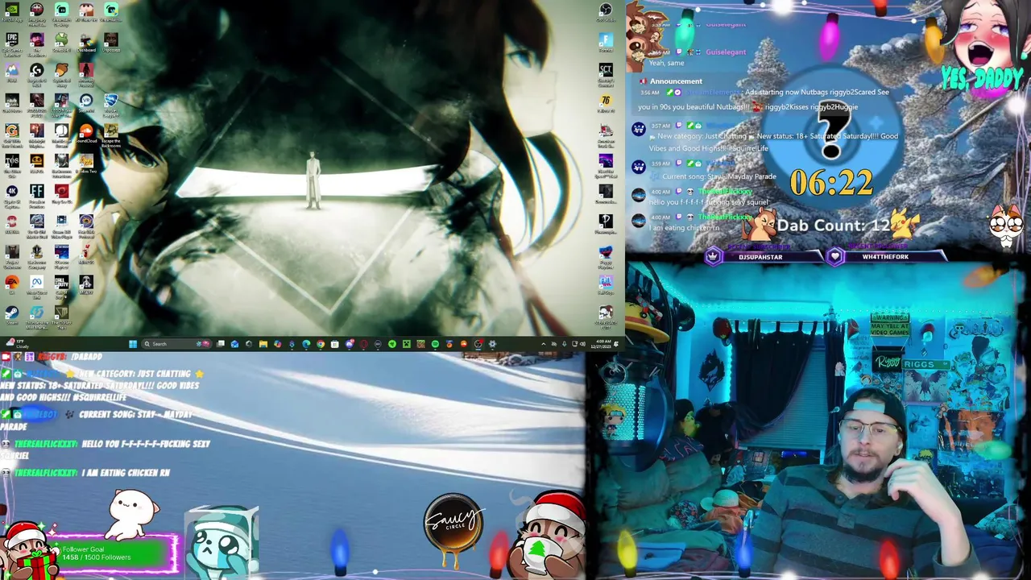Open Microsoft Store from the taskbar

[x=334, y=344]
